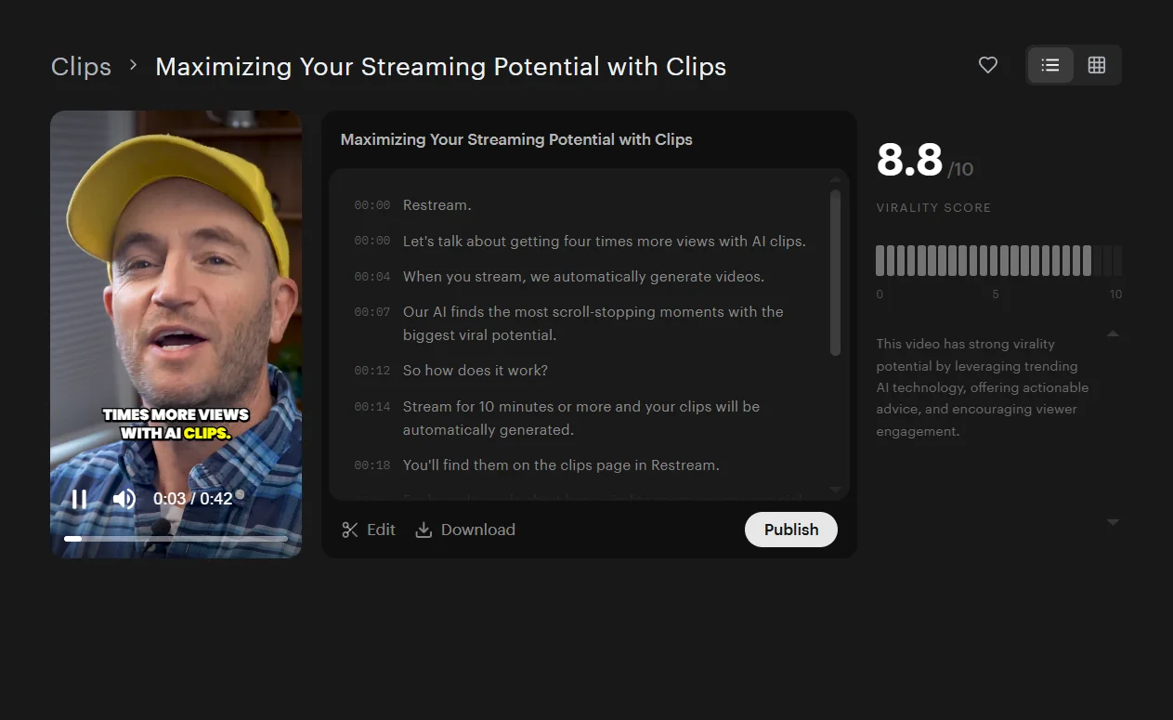The width and height of the screenshot is (1173, 720).
Task: Click the heart favorite icon
Action: point(988,65)
